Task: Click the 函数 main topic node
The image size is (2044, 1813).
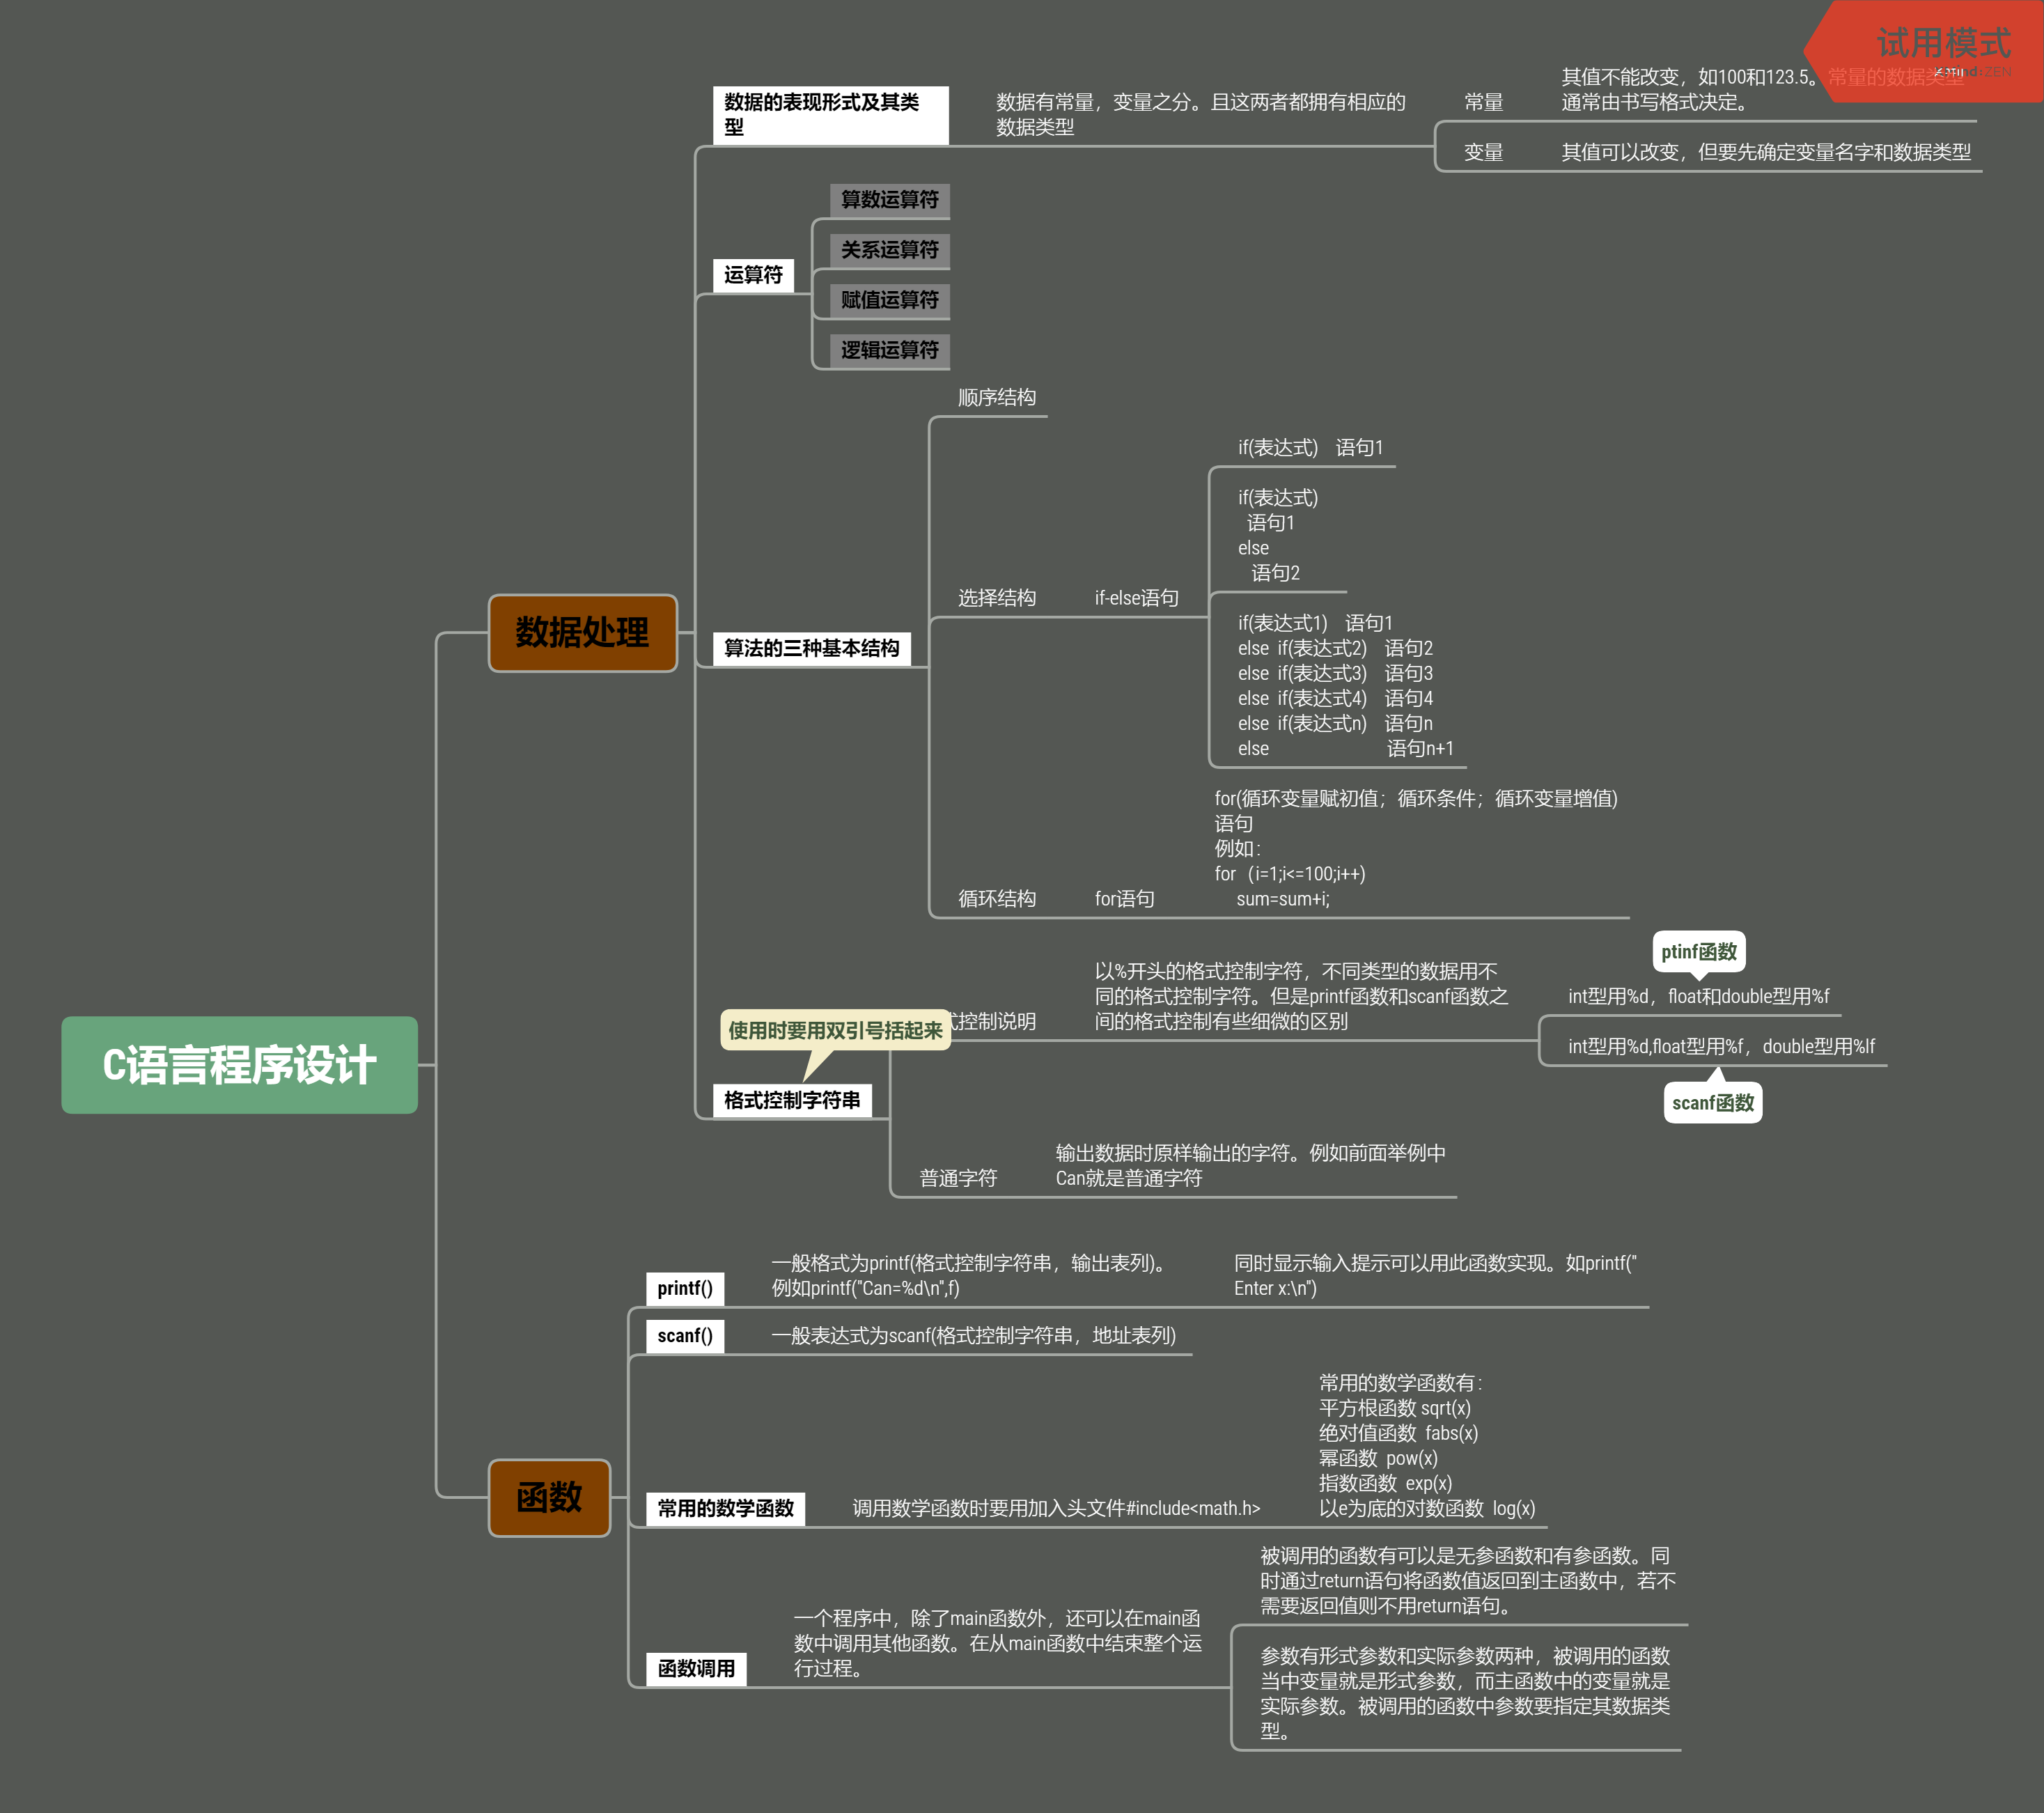Action: click(x=549, y=1497)
